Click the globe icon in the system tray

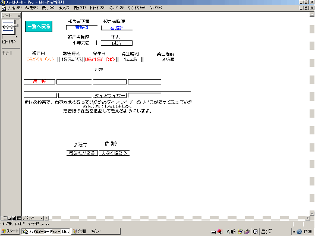[x=300, y=232]
